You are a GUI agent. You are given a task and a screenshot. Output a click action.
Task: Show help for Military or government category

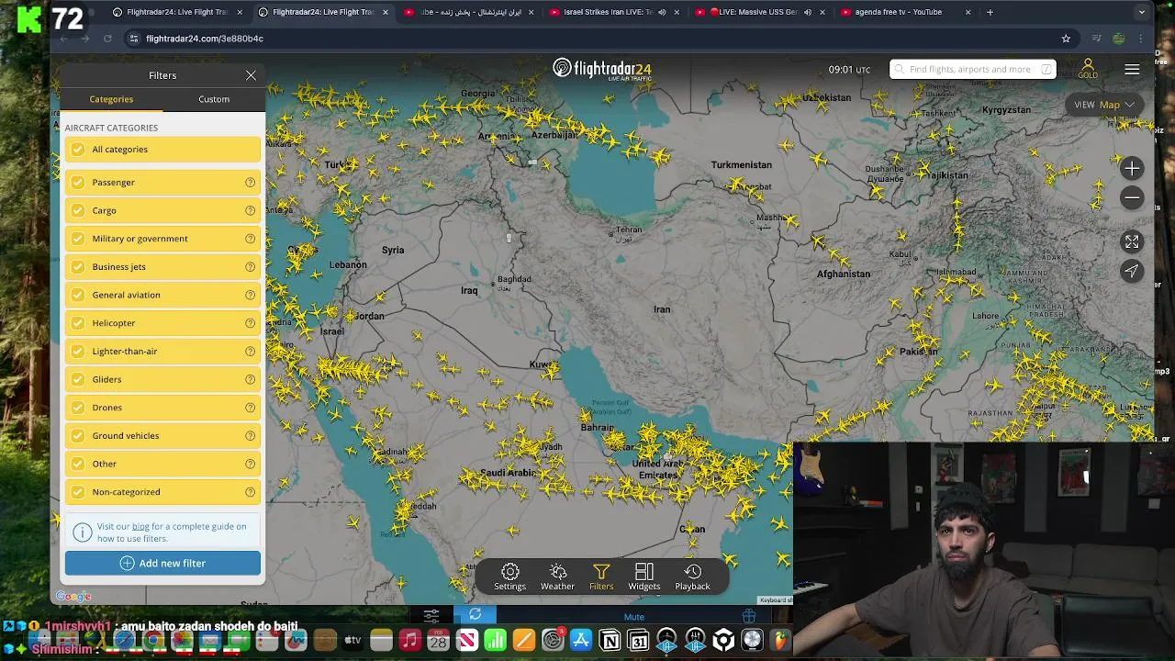click(250, 239)
